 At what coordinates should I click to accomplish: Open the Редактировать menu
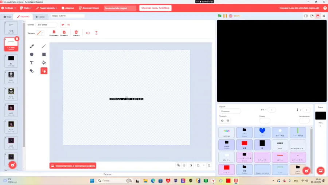(46, 8)
